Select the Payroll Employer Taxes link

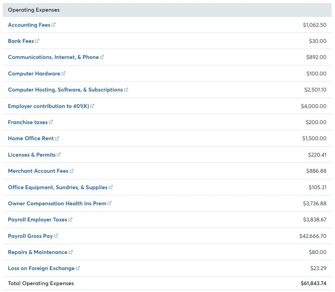point(37,219)
